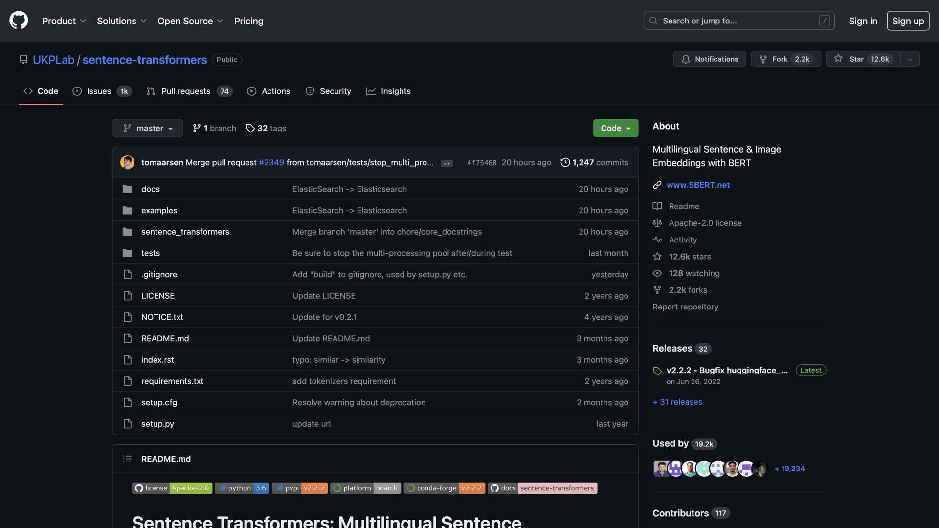Open the green Code dropdown
This screenshot has height=528, width=939.
coord(615,128)
